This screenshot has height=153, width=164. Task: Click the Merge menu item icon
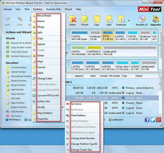(34, 27)
